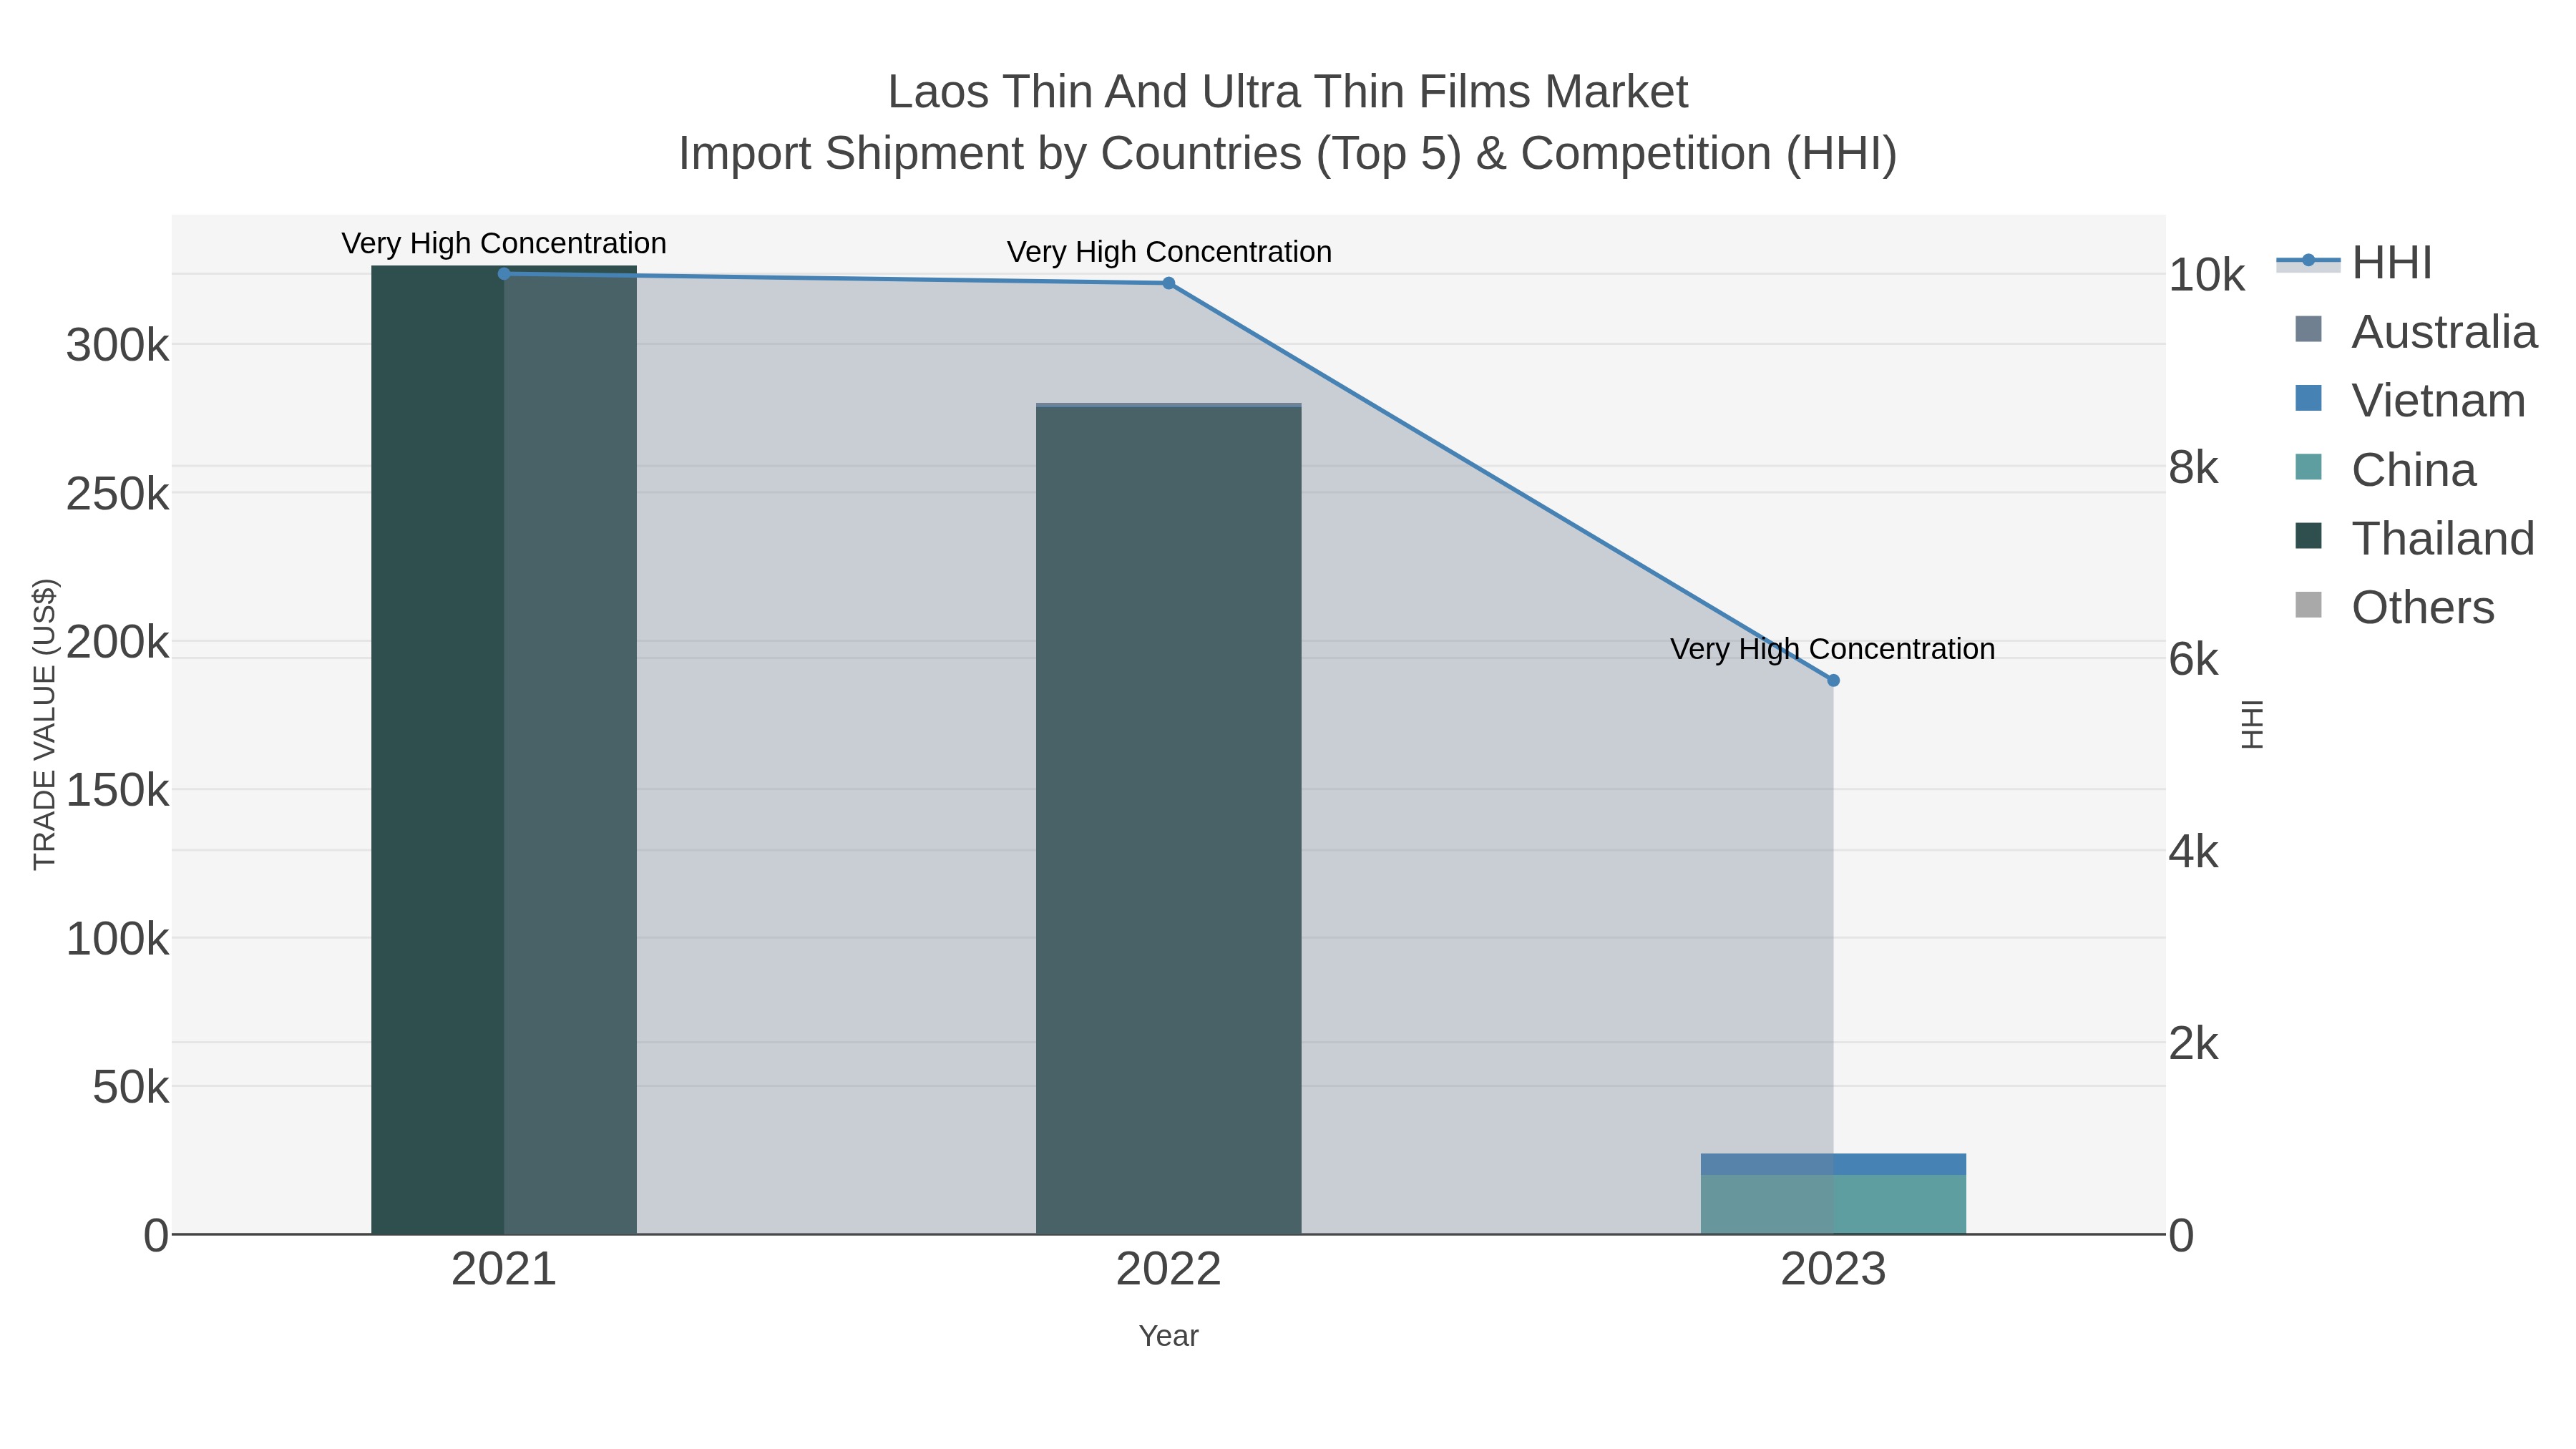Image resolution: width=2576 pixels, height=1449 pixels.
Task: Click the 250k left axis tick
Action: pyautogui.click(x=117, y=494)
